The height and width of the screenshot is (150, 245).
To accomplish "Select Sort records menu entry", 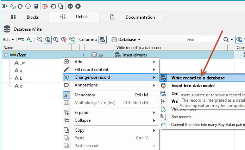I will [181, 117].
